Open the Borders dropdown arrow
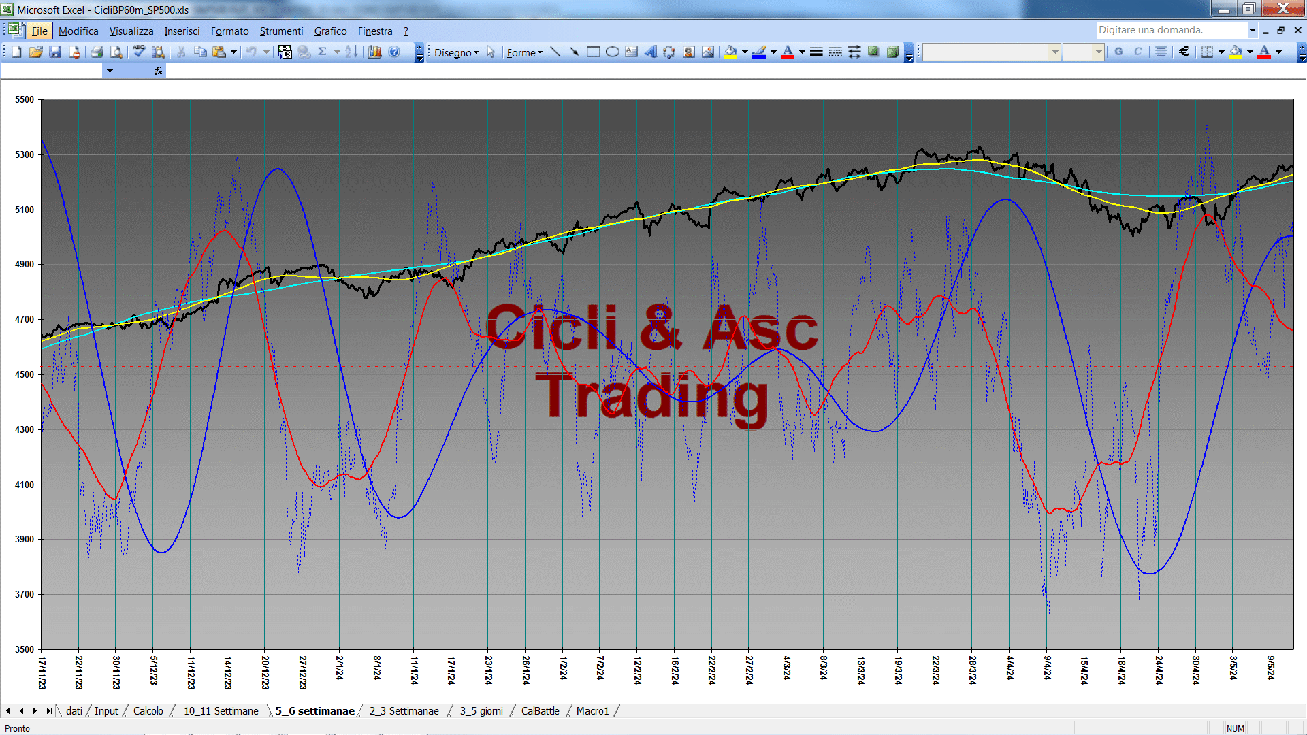 [x=1221, y=52]
